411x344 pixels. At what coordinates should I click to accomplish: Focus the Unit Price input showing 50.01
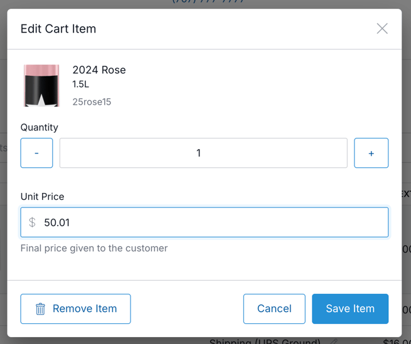coord(205,222)
